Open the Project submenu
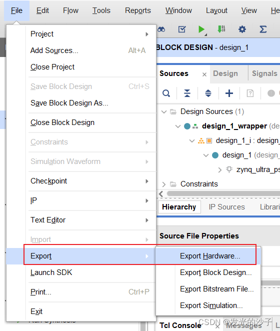Screen dimensions: 280x331 (91, 34)
